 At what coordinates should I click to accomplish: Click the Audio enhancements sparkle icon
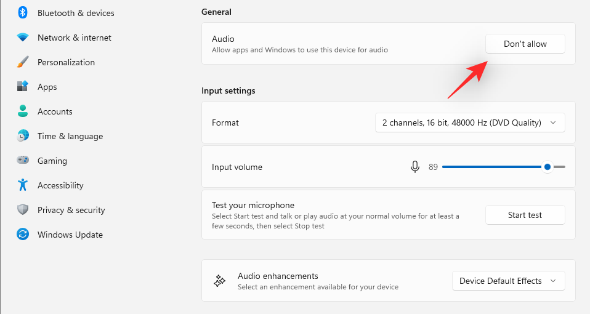(219, 281)
